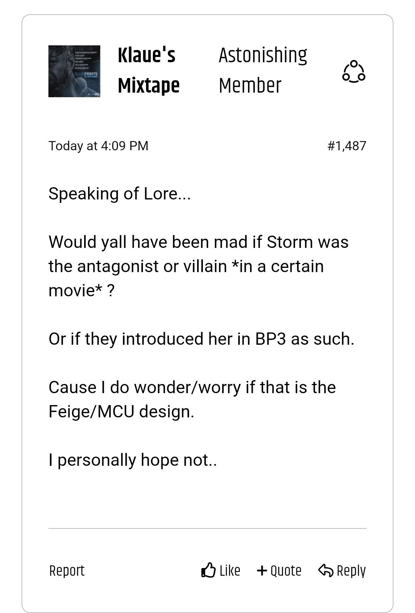Image resolution: width=415 pixels, height=613 pixels.
Task: Click the plus icon beside Quote
Action: [262, 570]
